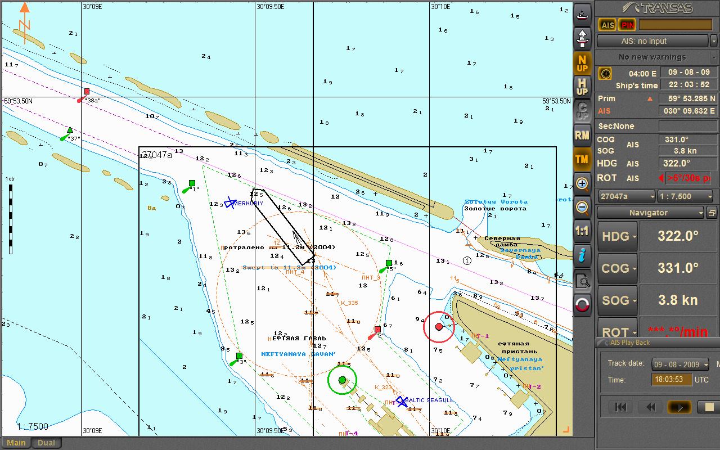Click the playback Time input field
720x450 pixels.
pyautogui.click(x=672, y=380)
